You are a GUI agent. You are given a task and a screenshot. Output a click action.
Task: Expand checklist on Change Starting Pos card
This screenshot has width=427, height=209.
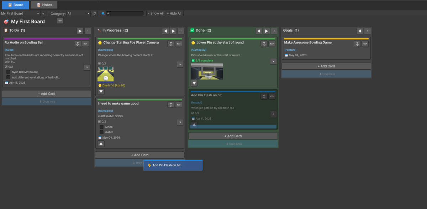tap(180, 64)
